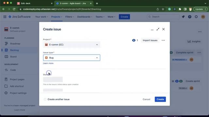This screenshot has width=209, height=117.
Task: Open the Your work menu
Action: tap(41, 17)
